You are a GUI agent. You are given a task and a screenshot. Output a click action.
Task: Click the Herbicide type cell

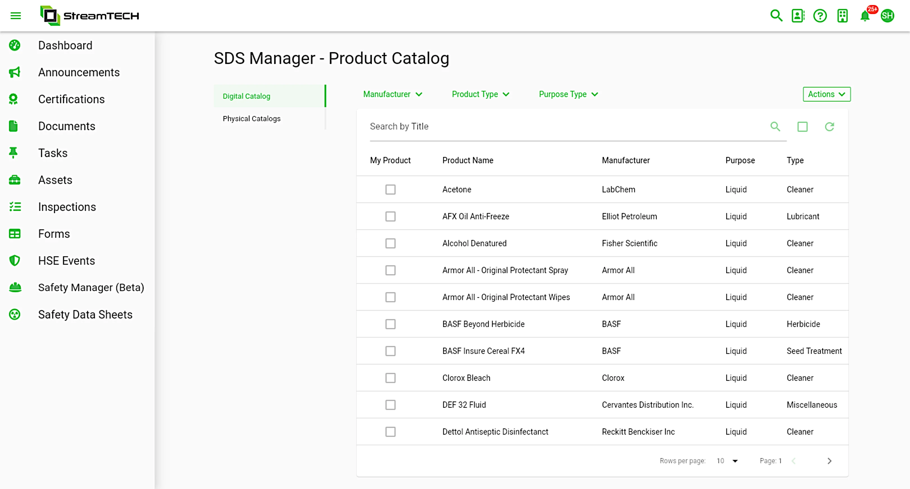(x=803, y=324)
